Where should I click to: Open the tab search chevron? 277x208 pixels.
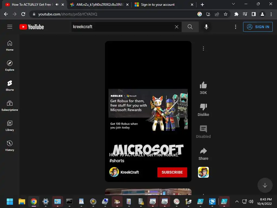click(x=233, y=4)
